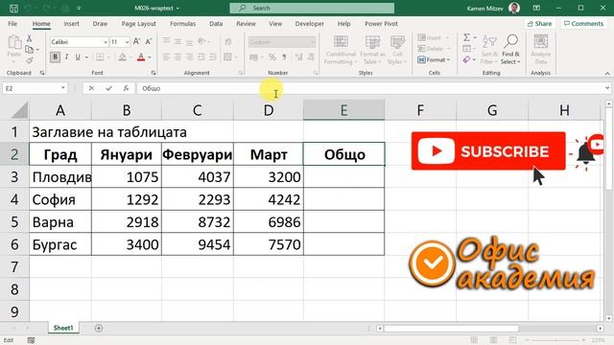The height and width of the screenshot is (345, 614).
Task: Switch to the Data tab
Action: pos(216,24)
